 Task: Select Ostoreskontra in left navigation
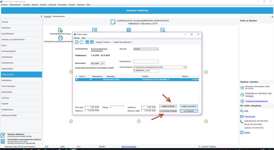pos(21,63)
